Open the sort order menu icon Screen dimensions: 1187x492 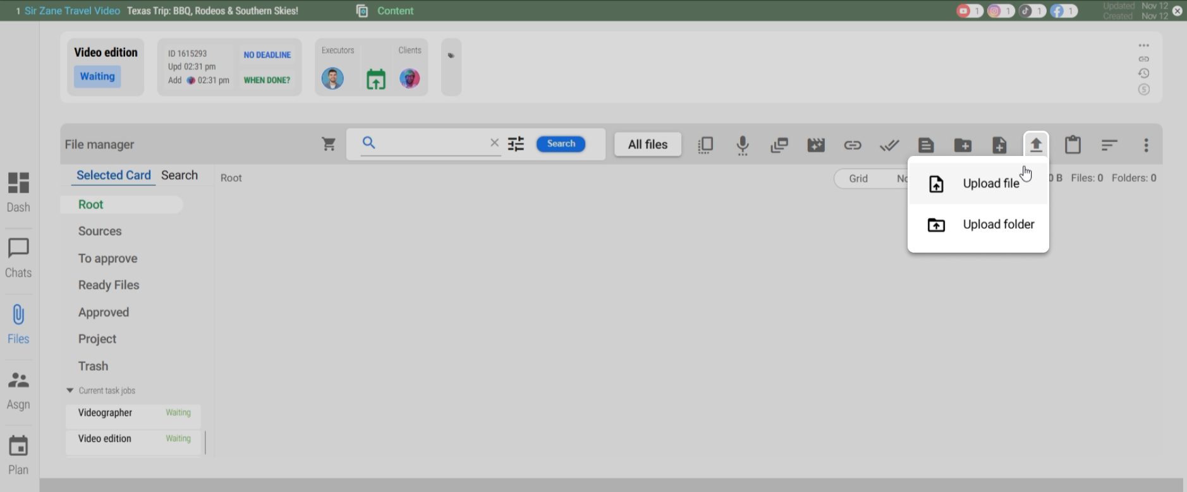pos(1109,145)
